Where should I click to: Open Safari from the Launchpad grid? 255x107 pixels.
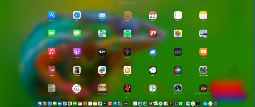click(77, 15)
